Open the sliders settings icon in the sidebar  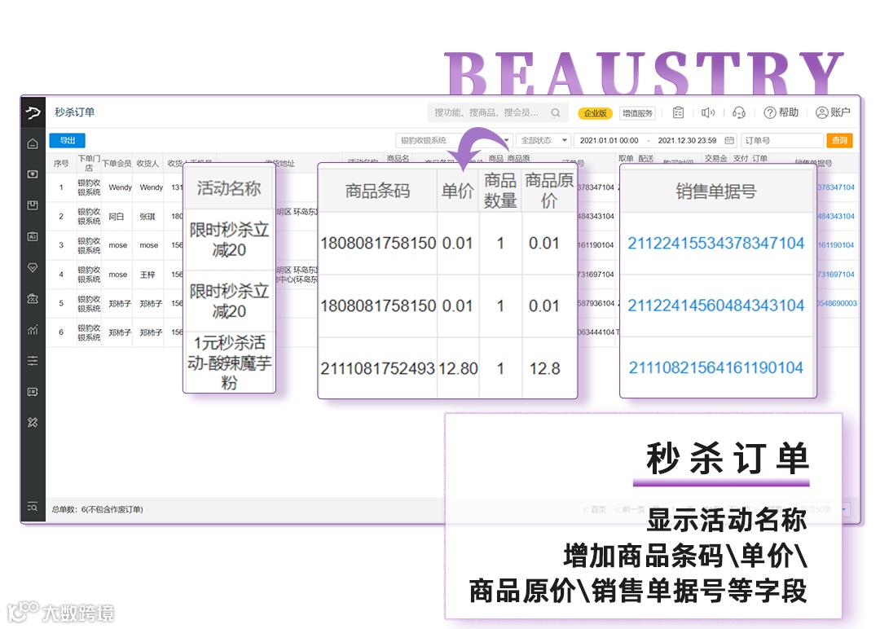click(33, 361)
